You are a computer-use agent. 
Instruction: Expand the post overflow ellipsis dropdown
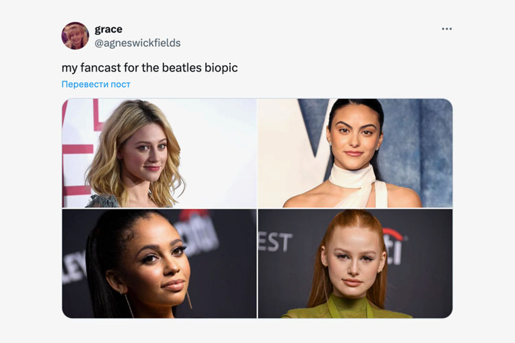[x=446, y=29]
